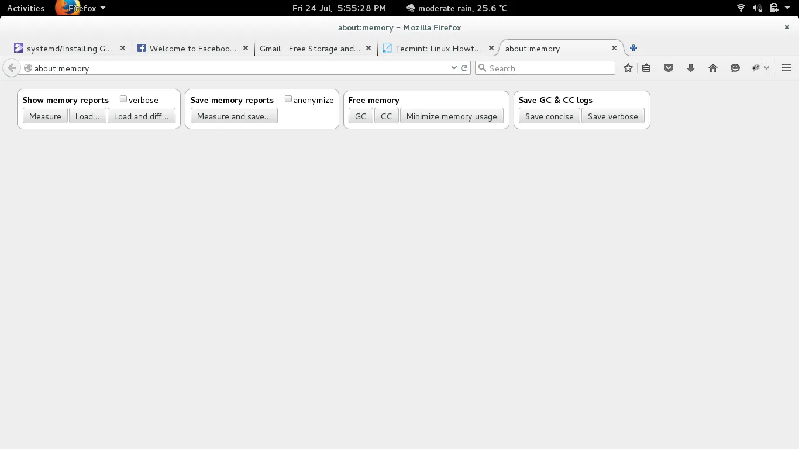
Task: Open the clipboard reading-list toolbar icon
Action: point(646,68)
